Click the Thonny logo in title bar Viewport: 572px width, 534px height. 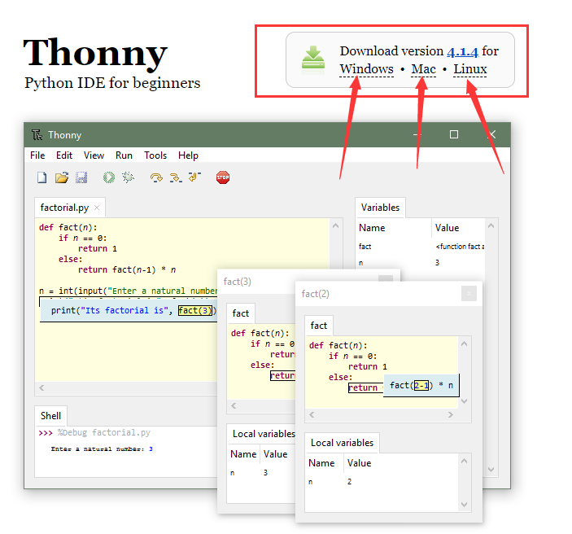click(x=37, y=135)
